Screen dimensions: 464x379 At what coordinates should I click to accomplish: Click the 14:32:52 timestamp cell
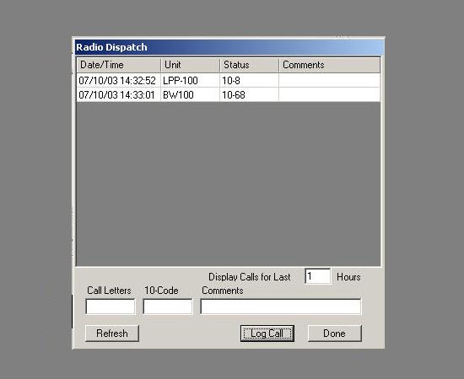pyautogui.click(x=119, y=80)
